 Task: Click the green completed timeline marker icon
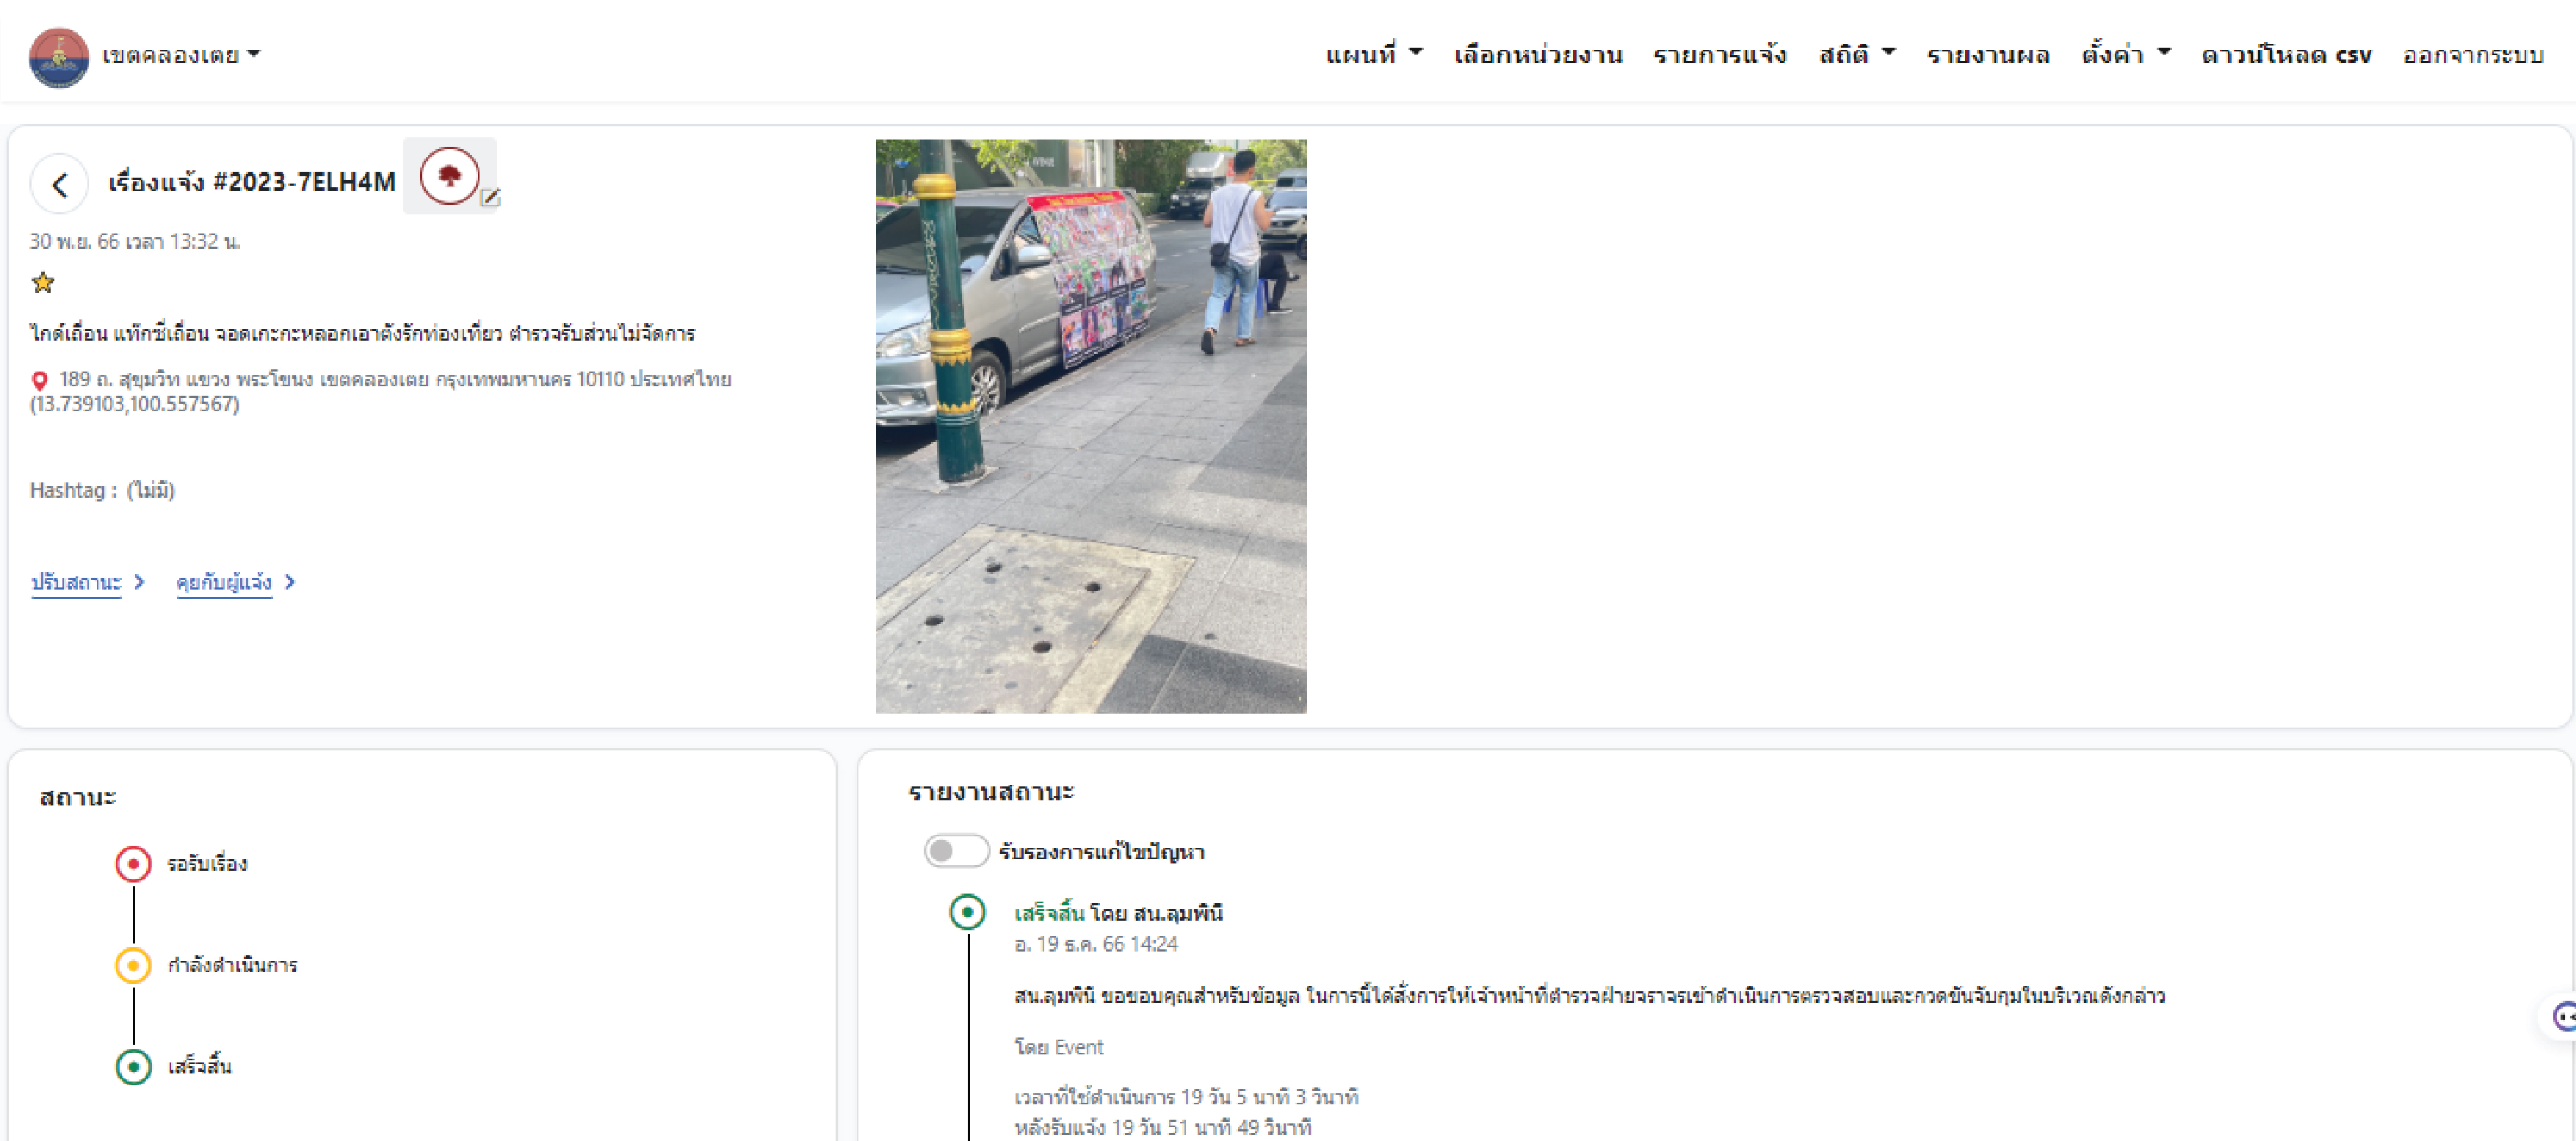click(967, 912)
